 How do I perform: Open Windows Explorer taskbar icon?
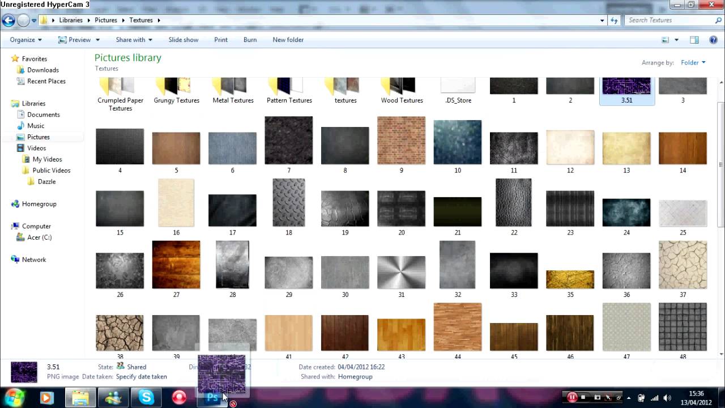coord(80,398)
